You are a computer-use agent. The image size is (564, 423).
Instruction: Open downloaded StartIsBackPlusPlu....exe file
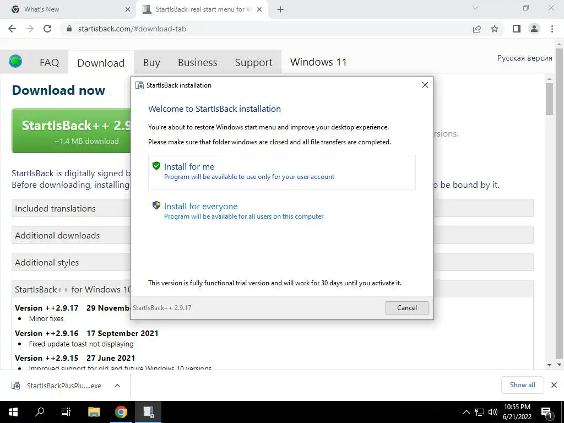pos(57,386)
